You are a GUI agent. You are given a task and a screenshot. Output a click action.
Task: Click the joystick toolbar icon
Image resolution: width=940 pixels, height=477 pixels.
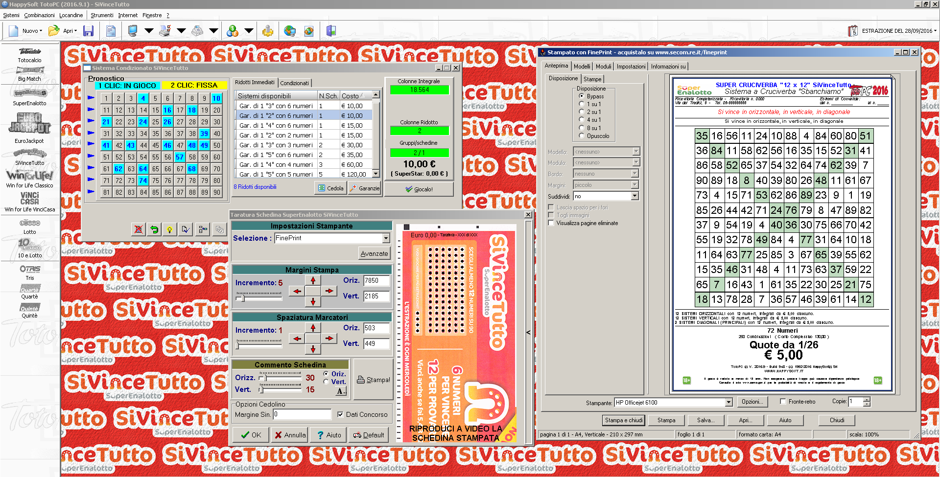point(267,31)
